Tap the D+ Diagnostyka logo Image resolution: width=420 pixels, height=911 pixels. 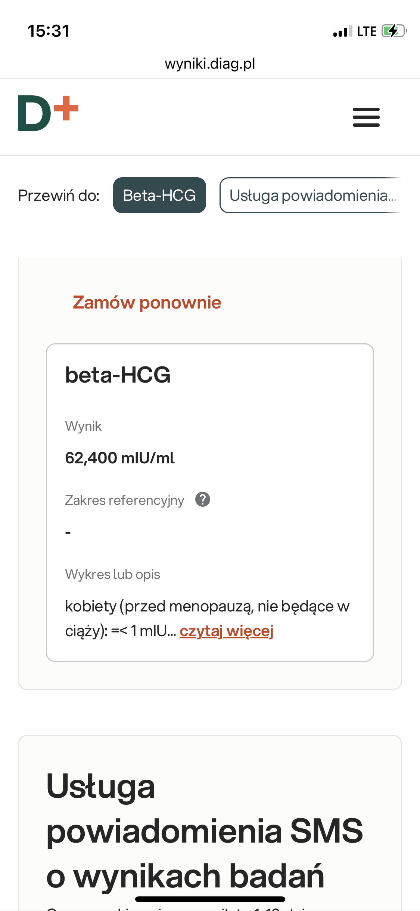pyautogui.click(x=48, y=113)
